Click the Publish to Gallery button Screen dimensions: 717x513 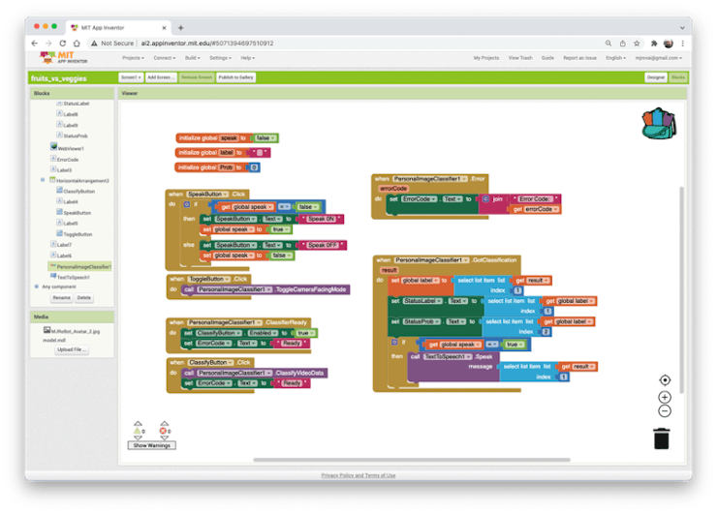coord(235,76)
